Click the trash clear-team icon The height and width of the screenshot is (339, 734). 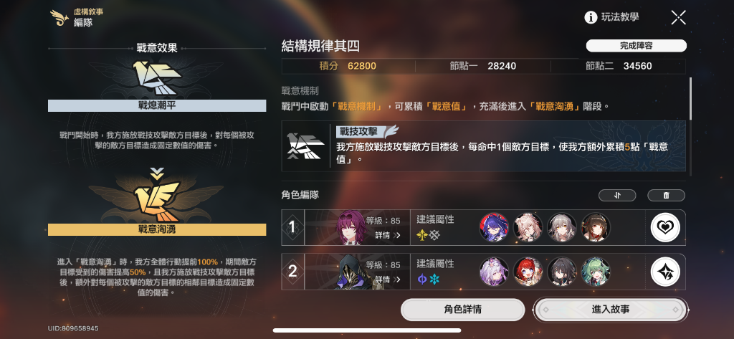click(x=666, y=195)
